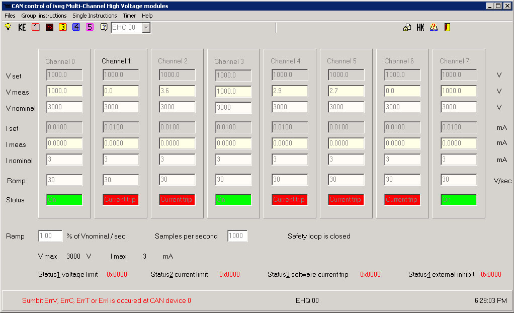The image size is (514, 313).
Task: Click the question mark speech bubble icon
Action: tap(104, 27)
